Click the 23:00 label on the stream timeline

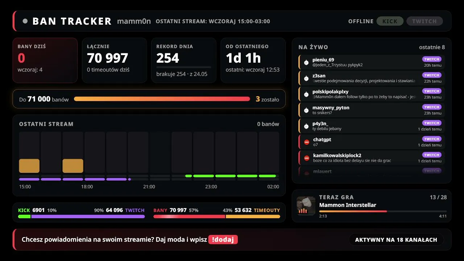click(x=211, y=187)
